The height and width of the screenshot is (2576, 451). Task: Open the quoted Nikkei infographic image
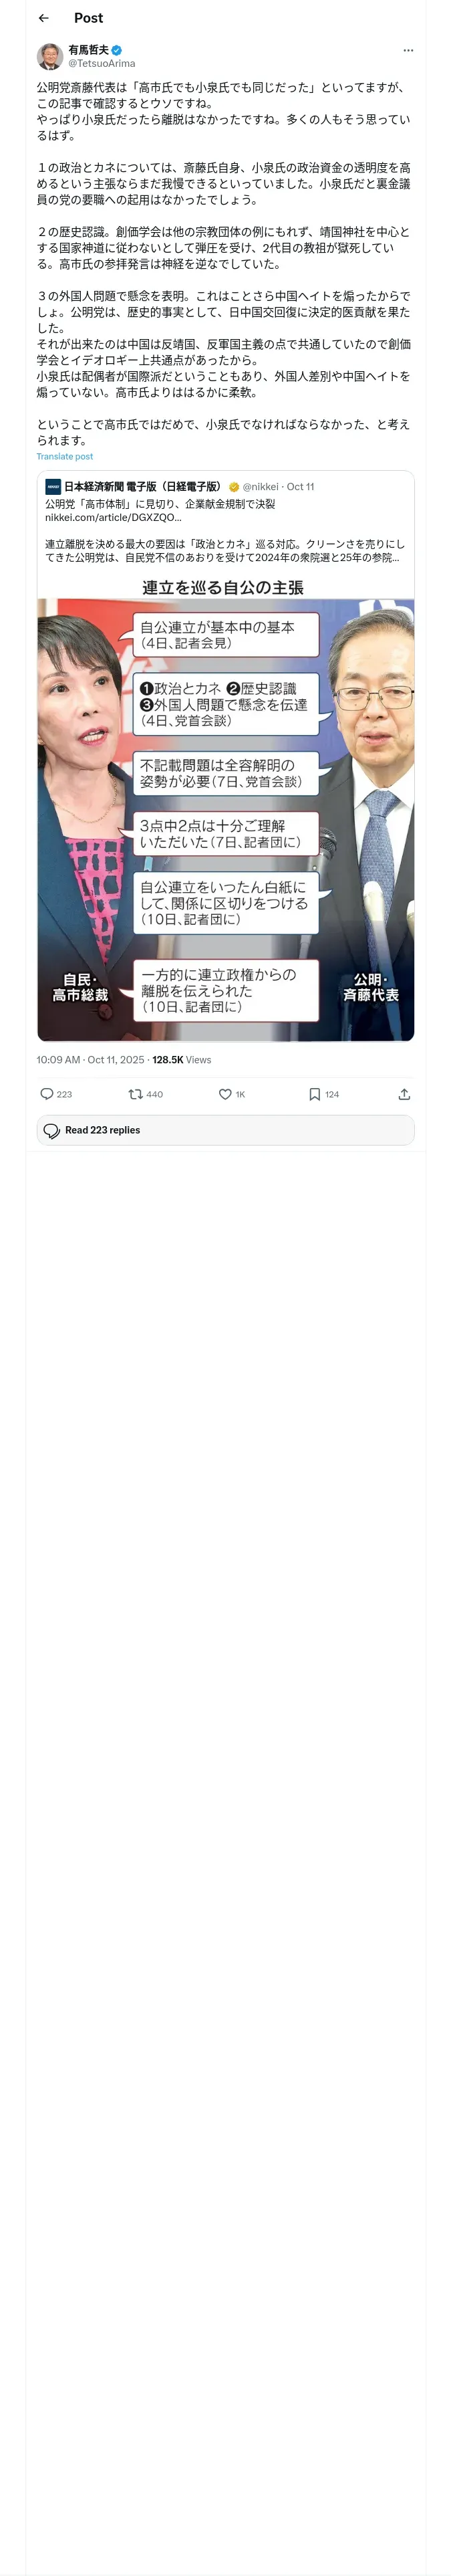[x=225, y=820]
